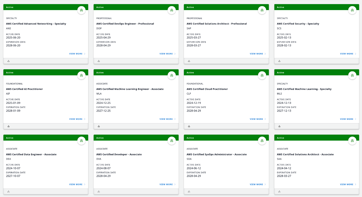Download the Developer Associate certificate

coord(99,192)
